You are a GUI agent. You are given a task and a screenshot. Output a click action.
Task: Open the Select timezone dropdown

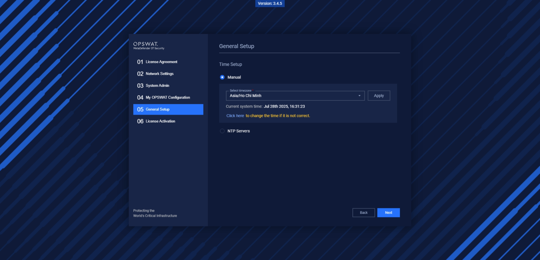(295, 96)
